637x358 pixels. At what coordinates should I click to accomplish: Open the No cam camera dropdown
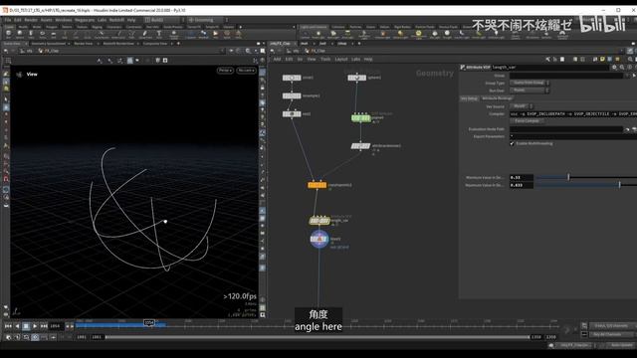pos(246,71)
